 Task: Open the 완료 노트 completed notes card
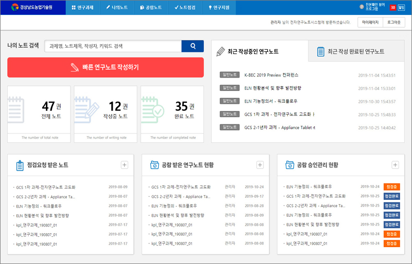[172, 114]
